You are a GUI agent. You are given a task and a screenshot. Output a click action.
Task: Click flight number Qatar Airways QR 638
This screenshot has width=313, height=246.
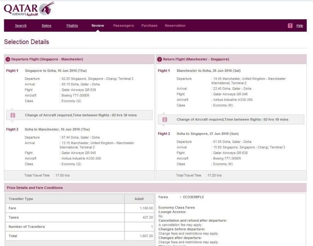(230, 153)
